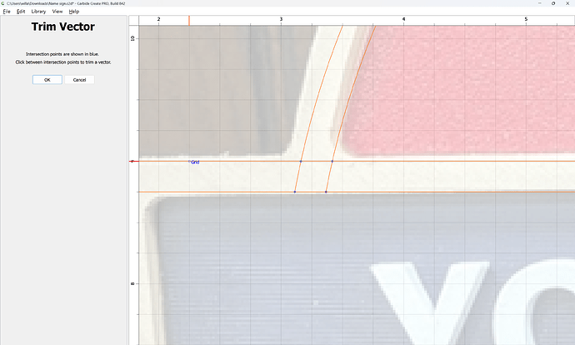
Task: Open the Library menu
Action: click(x=38, y=12)
